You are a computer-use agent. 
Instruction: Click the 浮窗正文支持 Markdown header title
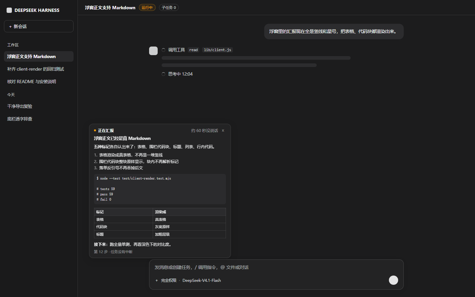pos(110,8)
